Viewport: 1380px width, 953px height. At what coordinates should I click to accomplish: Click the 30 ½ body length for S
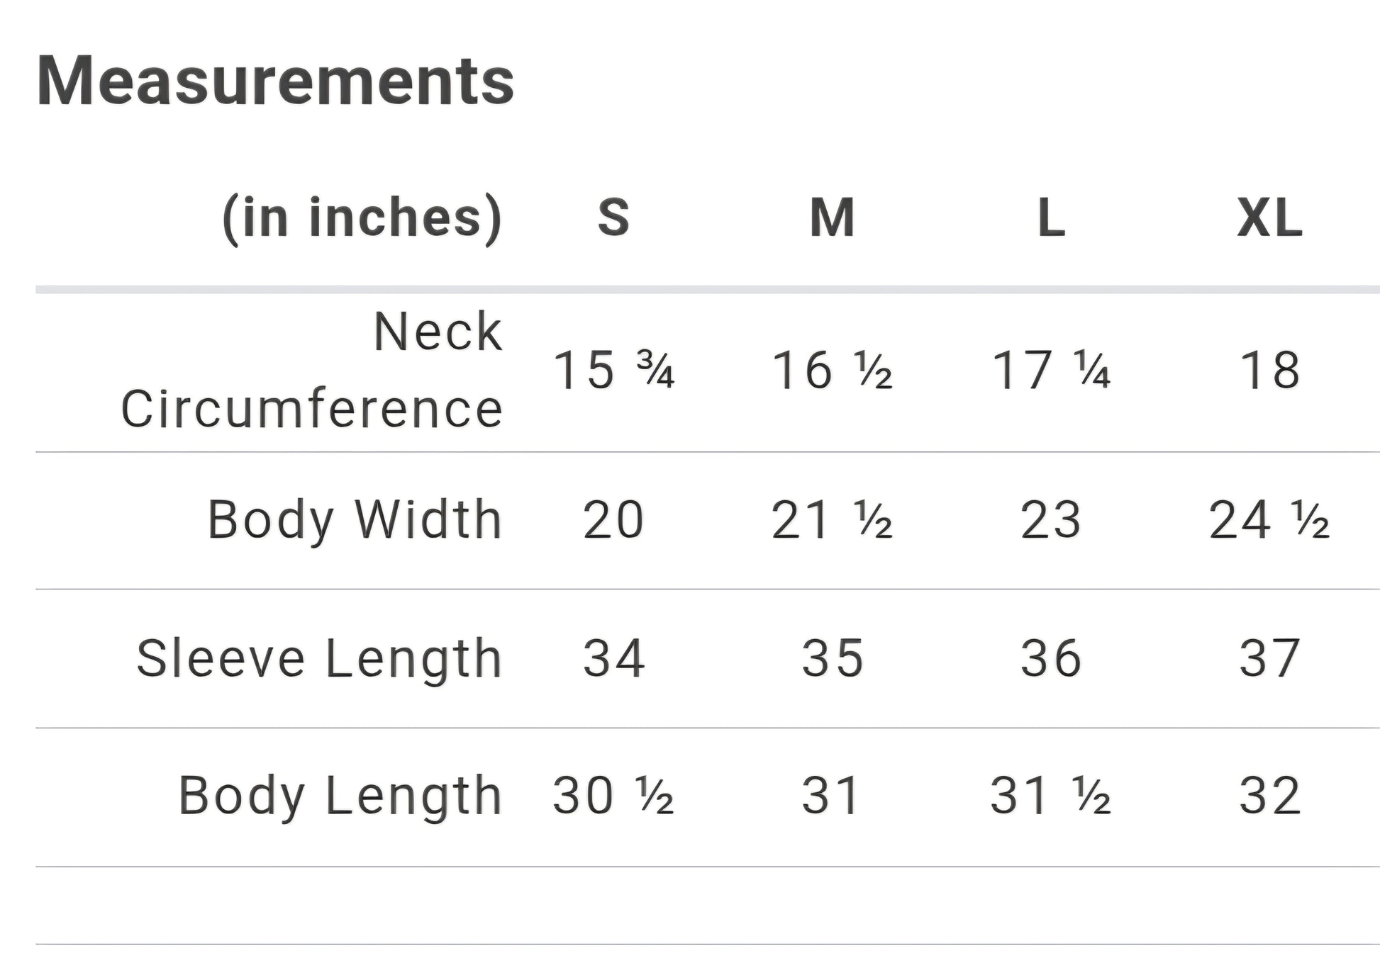click(613, 796)
